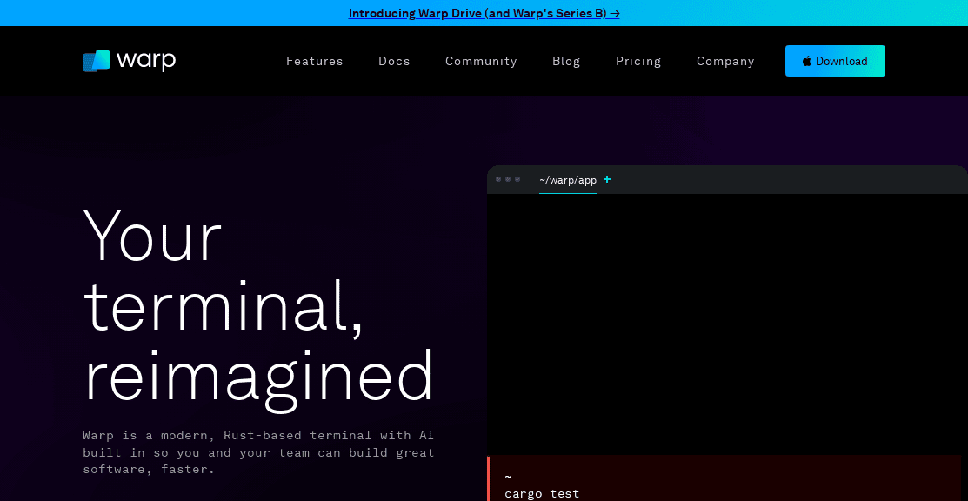Select the ~/warp/app terminal tab
Viewport: 968px width, 501px height.
point(567,180)
